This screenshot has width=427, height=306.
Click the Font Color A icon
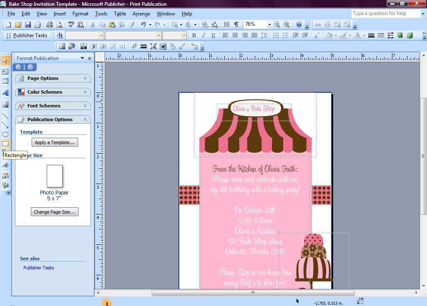click(x=357, y=35)
